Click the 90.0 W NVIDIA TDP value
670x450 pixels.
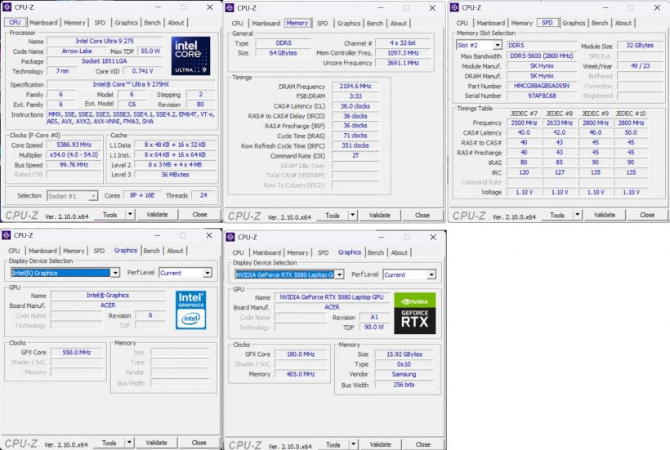pos(374,327)
